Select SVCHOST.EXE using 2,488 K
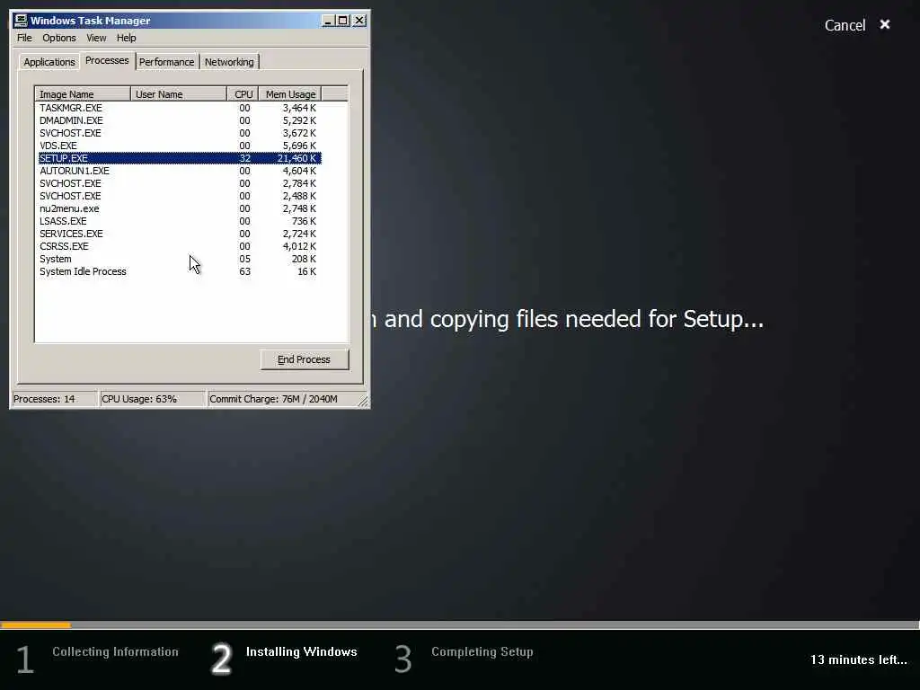Image resolution: width=920 pixels, height=690 pixels. [x=179, y=196]
